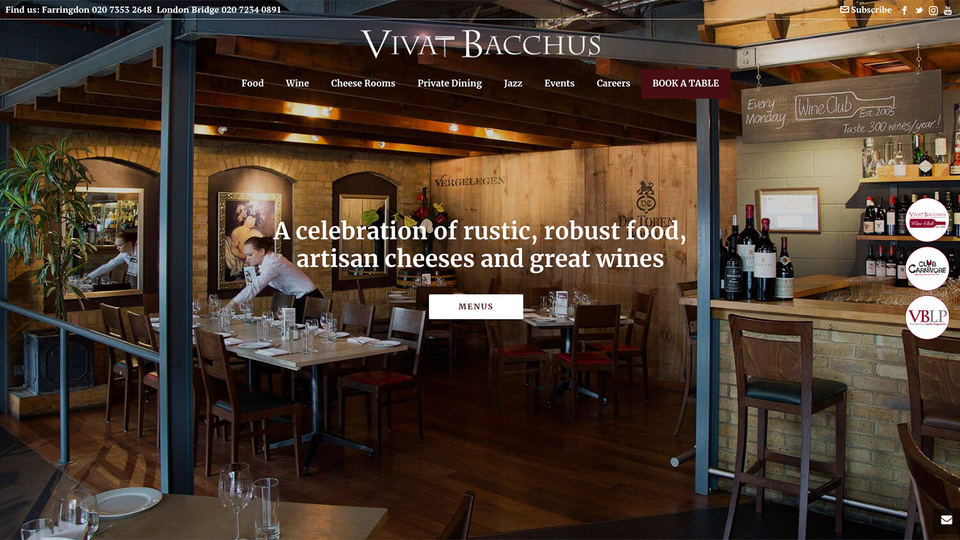This screenshot has height=540, width=960.
Task: Open the VBLP loyalty programme badge
Action: click(927, 317)
